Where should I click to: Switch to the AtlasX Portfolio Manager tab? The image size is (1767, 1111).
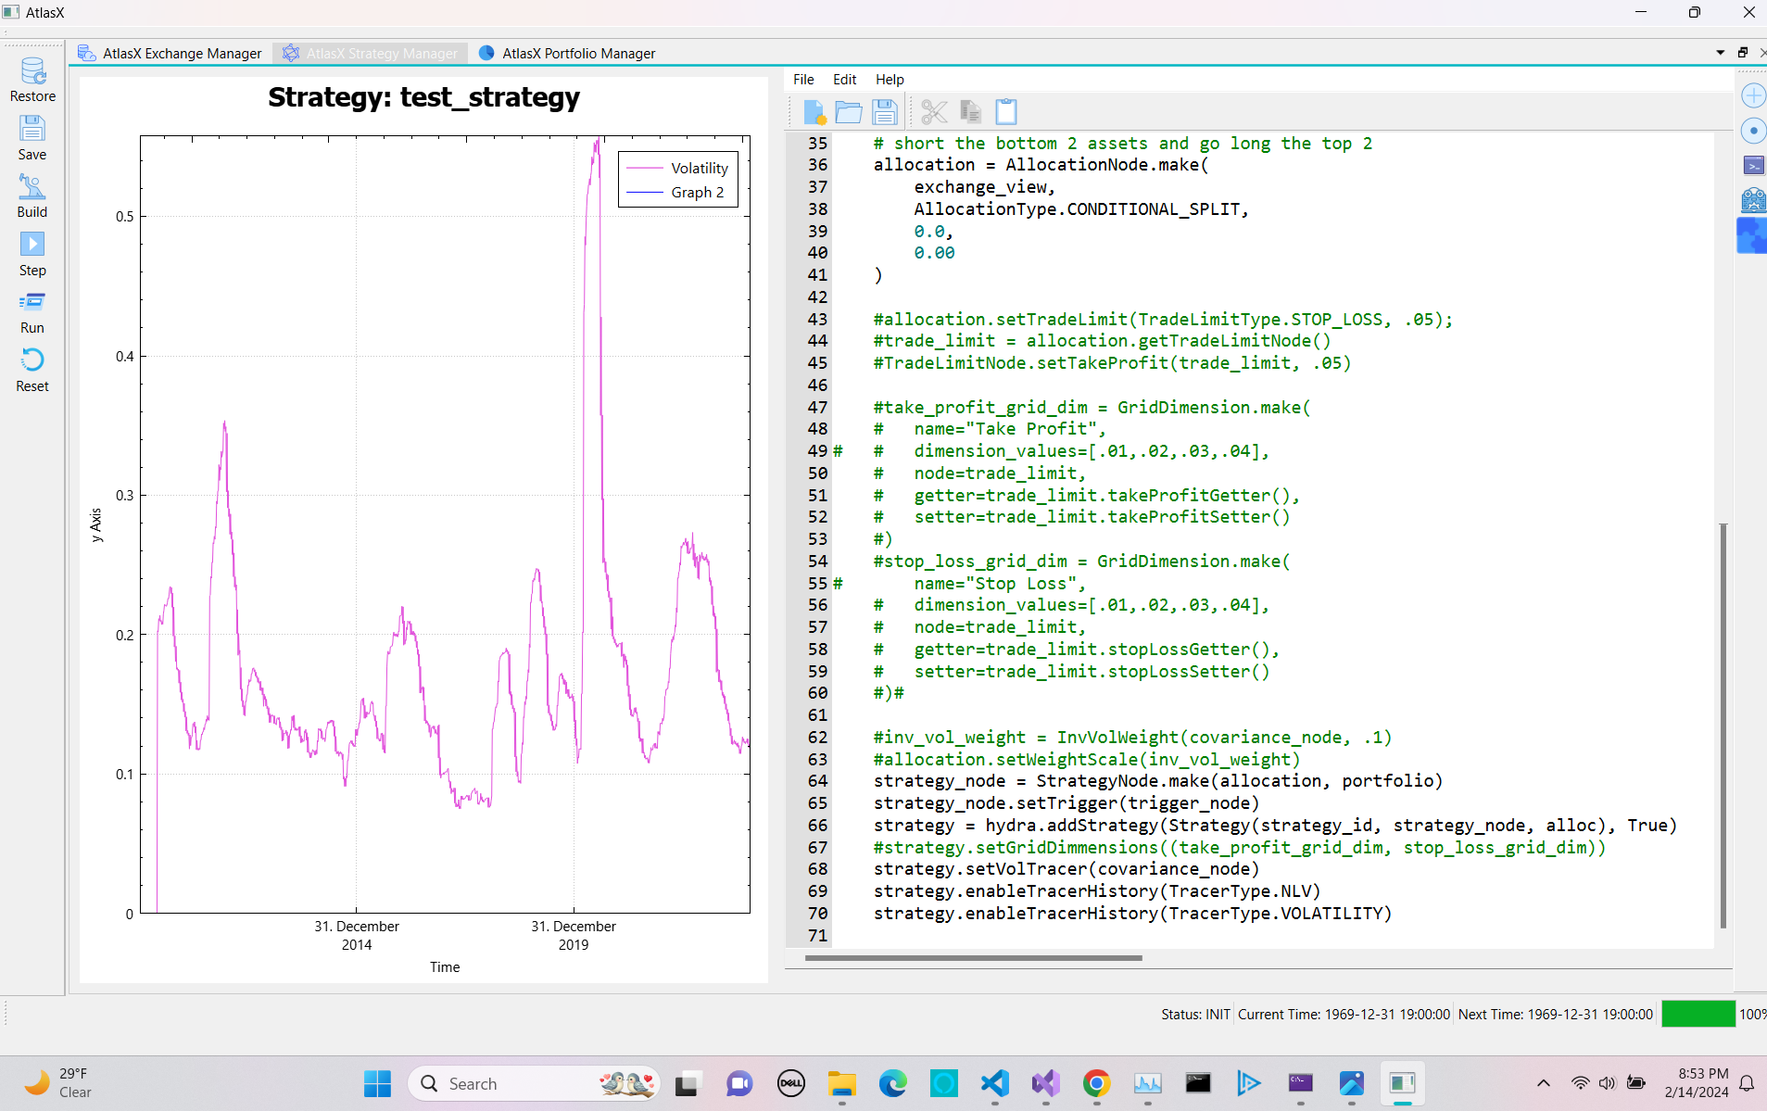pos(567,54)
